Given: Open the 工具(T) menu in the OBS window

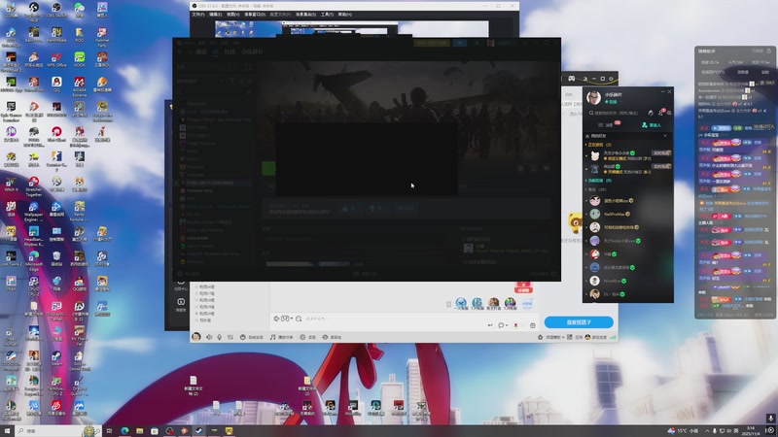Looking at the screenshot, I should (x=327, y=15).
